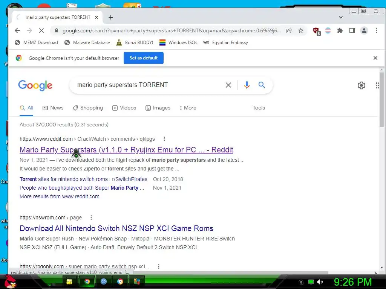Click the striped flag extension icon
This screenshot has height=289, width=386.
(x=328, y=30)
